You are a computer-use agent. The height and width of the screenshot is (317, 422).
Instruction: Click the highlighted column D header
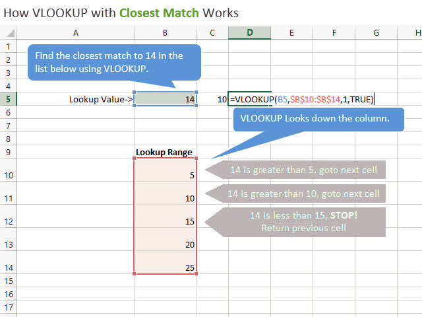(x=249, y=33)
